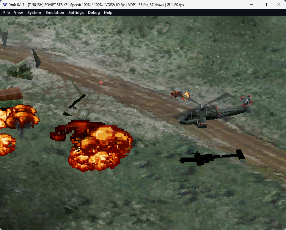Open the Help menu
This screenshot has width=286, height=230.
point(108,12)
